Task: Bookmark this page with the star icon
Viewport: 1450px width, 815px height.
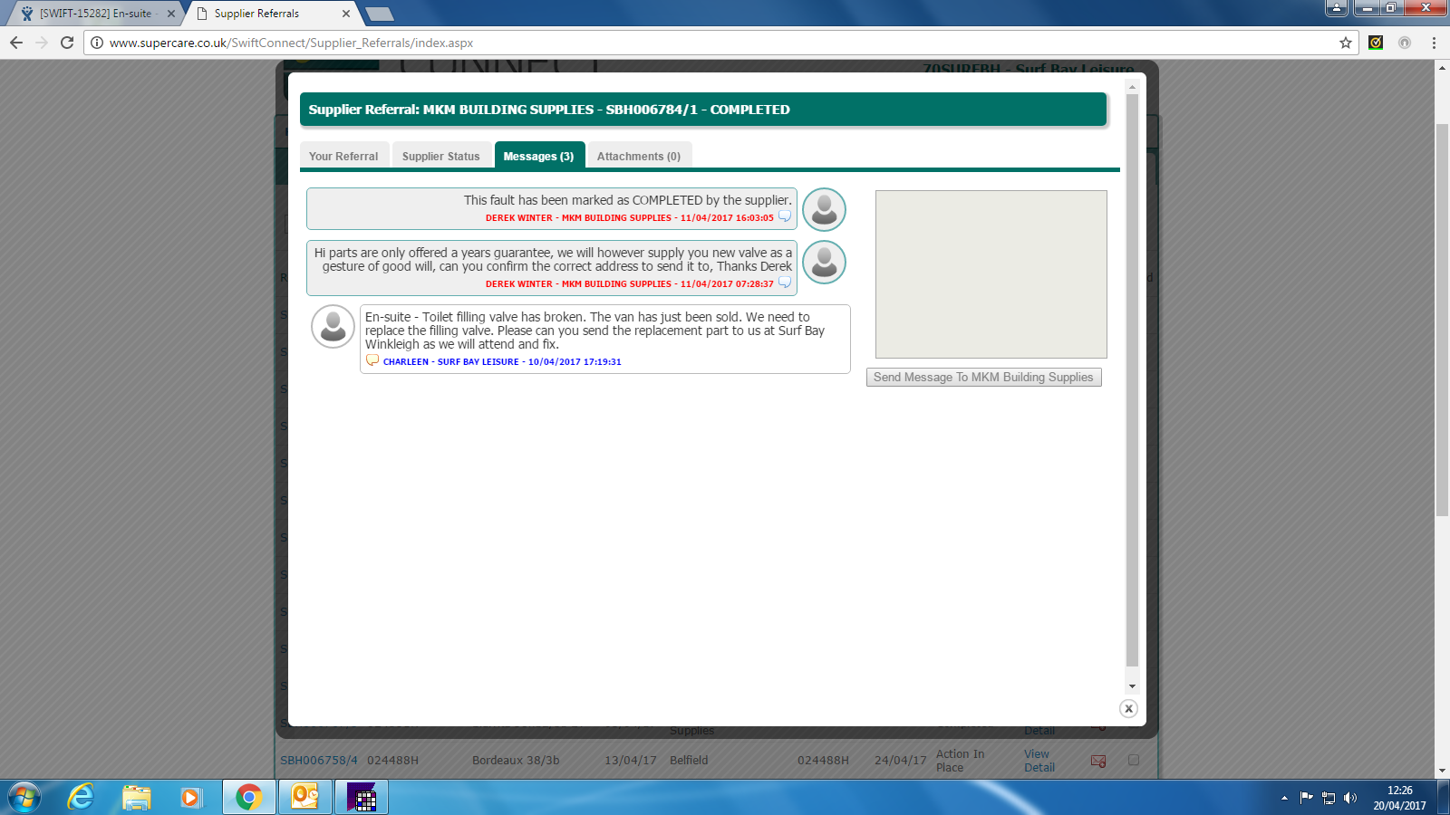Action: [x=1346, y=43]
